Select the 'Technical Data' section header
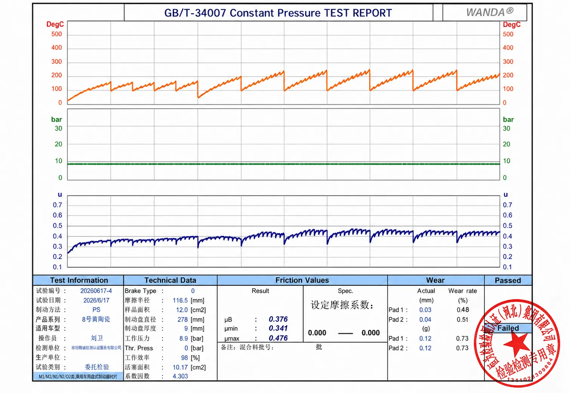The height and width of the screenshot is (393, 570). [x=170, y=280]
